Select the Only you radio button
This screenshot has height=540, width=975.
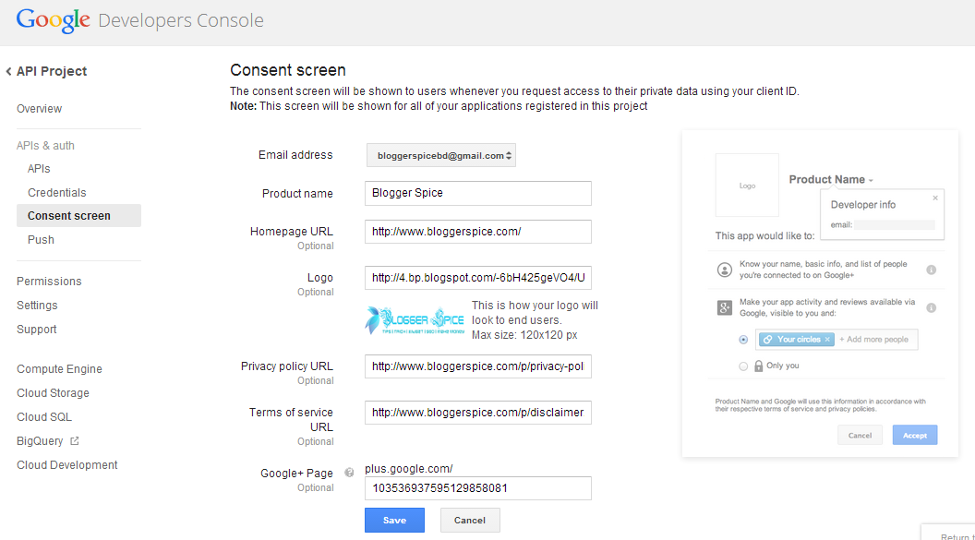(x=743, y=364)
